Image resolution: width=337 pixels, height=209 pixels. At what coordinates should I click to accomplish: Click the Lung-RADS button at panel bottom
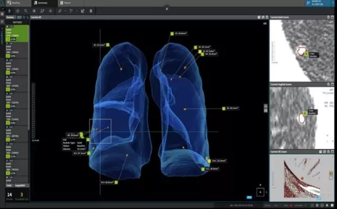coord(20,185)
